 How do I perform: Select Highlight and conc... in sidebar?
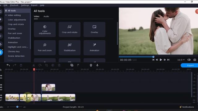pos(18,47)
